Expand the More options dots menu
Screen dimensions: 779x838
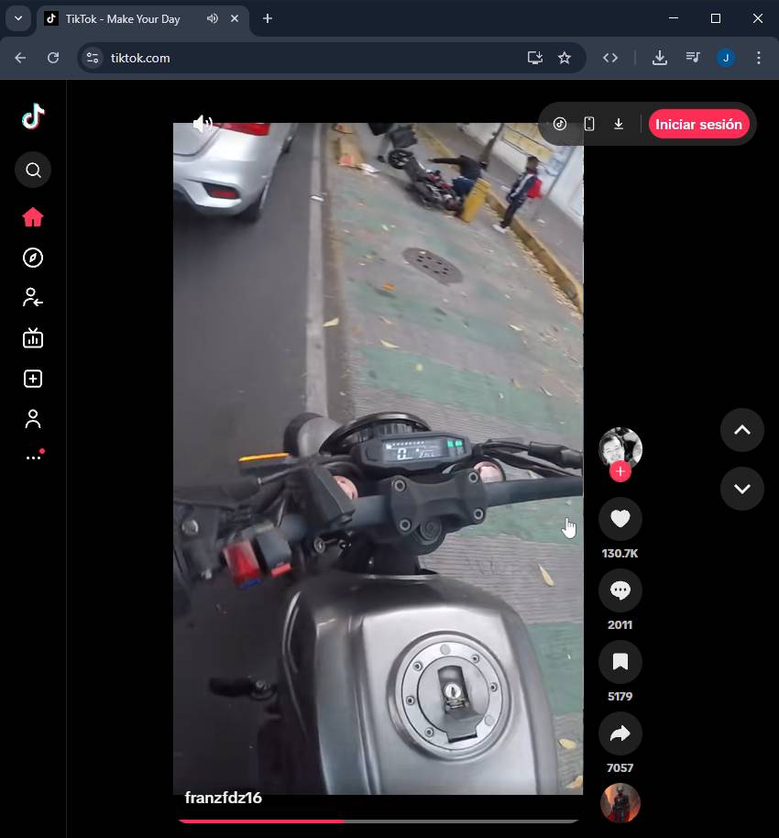[x=34, y=457]
